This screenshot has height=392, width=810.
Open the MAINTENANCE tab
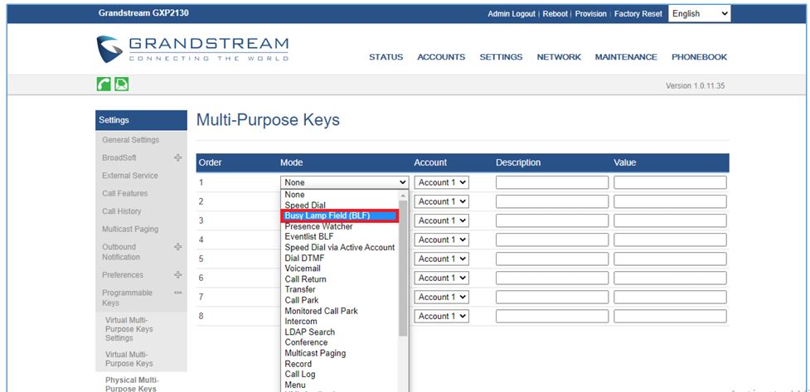pyautogui.click(x=625, y=57)
